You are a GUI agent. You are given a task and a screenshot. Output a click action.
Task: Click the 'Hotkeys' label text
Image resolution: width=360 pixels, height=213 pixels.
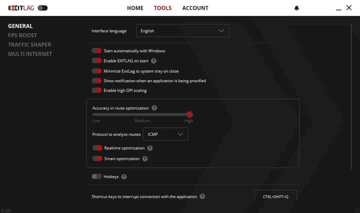111,177
